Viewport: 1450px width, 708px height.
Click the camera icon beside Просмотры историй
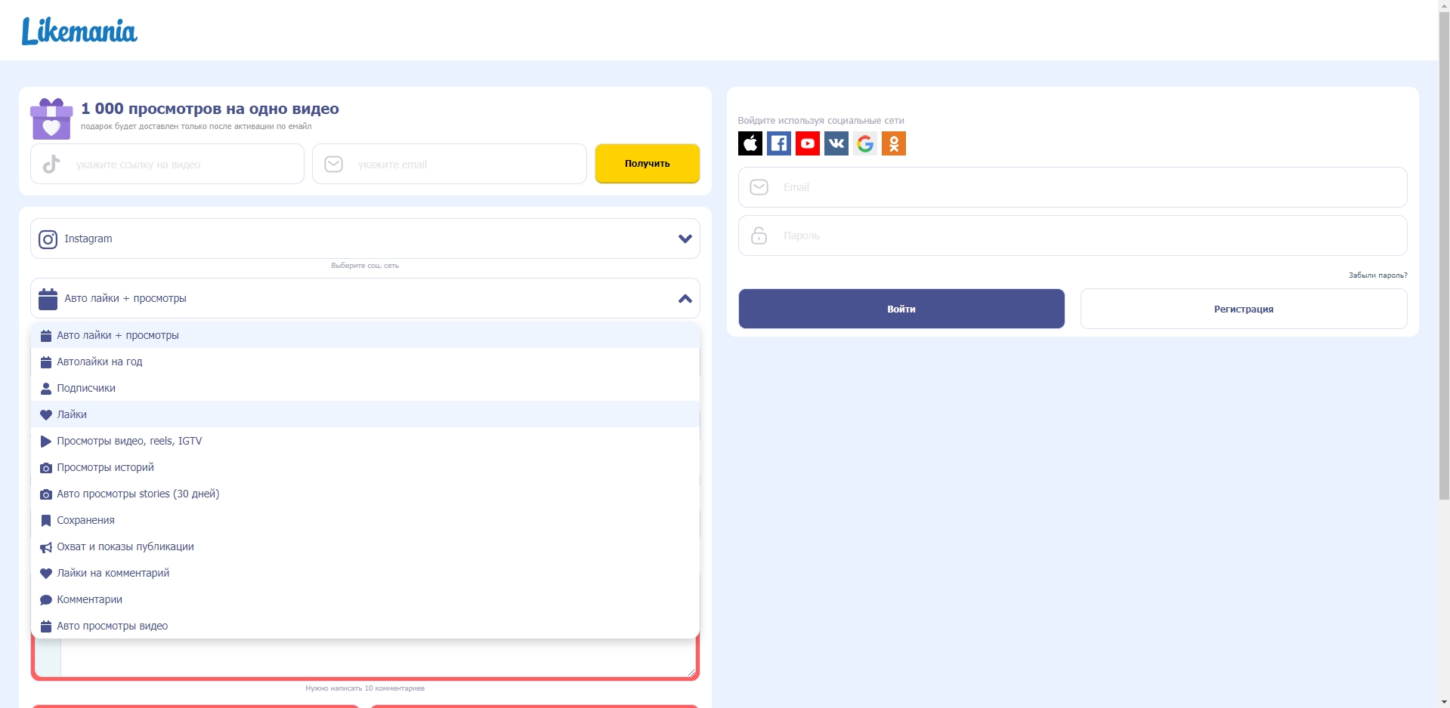[x=46, y=468]
